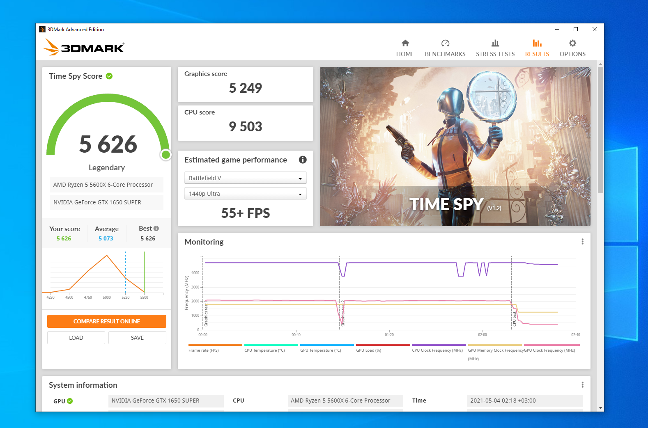Click the Average score 5 073
Viewport: 648px width, 428px height.
coord(106,238)
